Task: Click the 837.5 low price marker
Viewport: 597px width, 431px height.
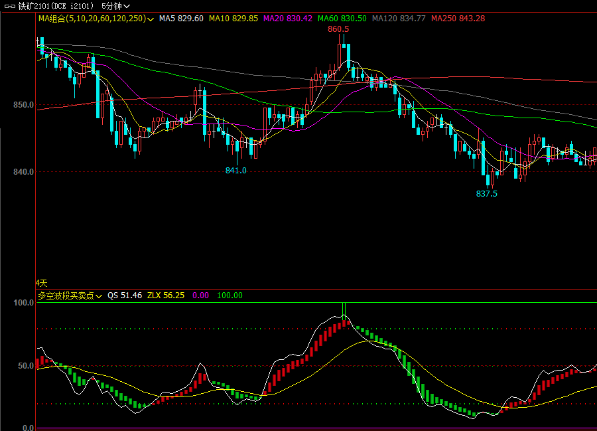Action: tap(487, 194)
